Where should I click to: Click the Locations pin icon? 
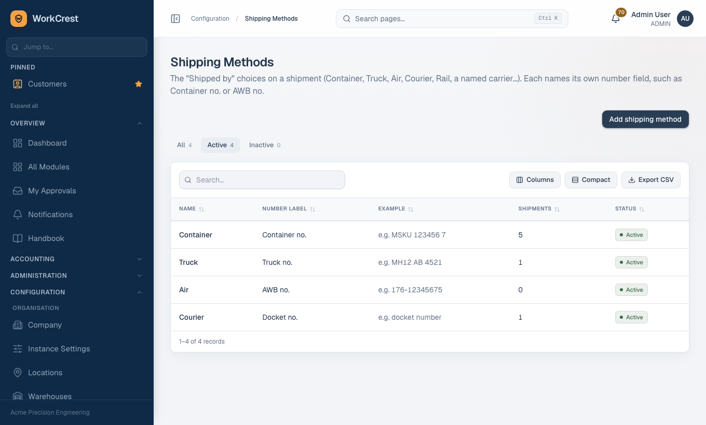[18, 373]
